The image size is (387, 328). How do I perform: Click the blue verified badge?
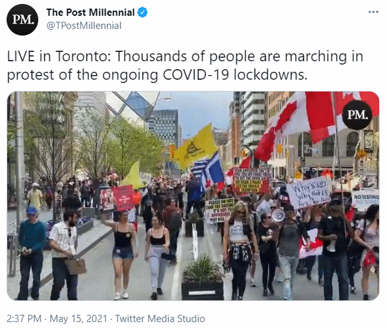point(142,13)
